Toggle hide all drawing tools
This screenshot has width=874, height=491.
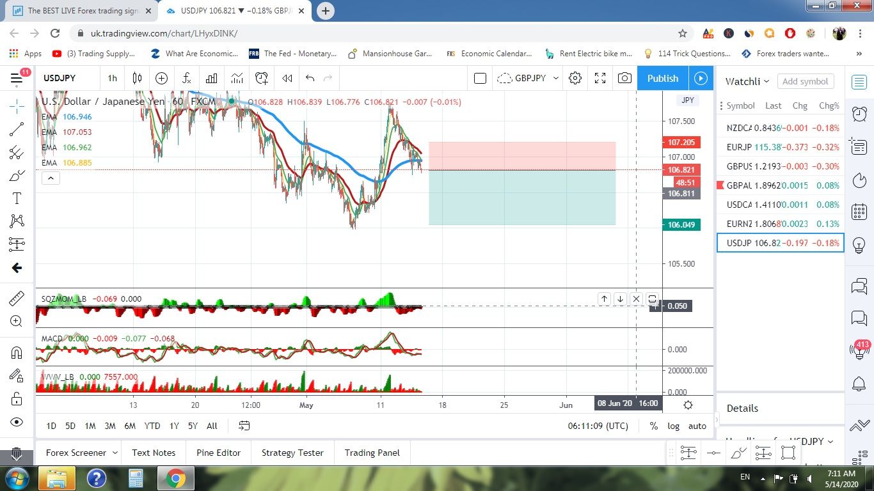[17, 422]
